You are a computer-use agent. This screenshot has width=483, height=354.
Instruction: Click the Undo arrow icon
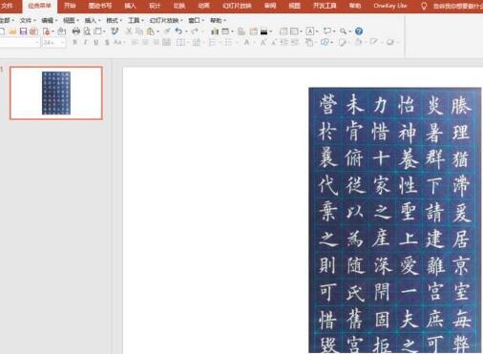pyautogui.click(x=178, y=31)
